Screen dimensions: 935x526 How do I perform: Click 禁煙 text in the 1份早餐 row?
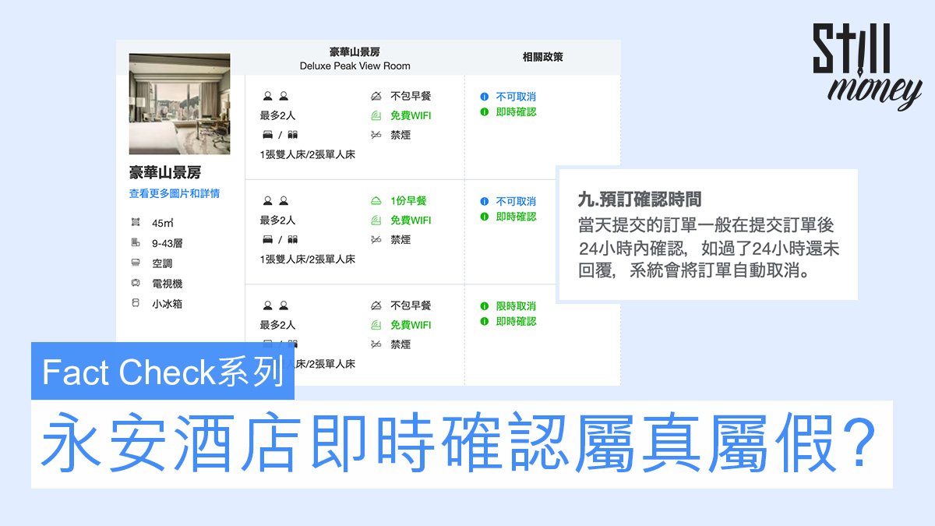coord(400,239)
